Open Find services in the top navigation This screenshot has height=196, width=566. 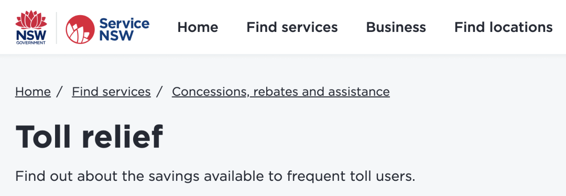[x=292, y=27]
